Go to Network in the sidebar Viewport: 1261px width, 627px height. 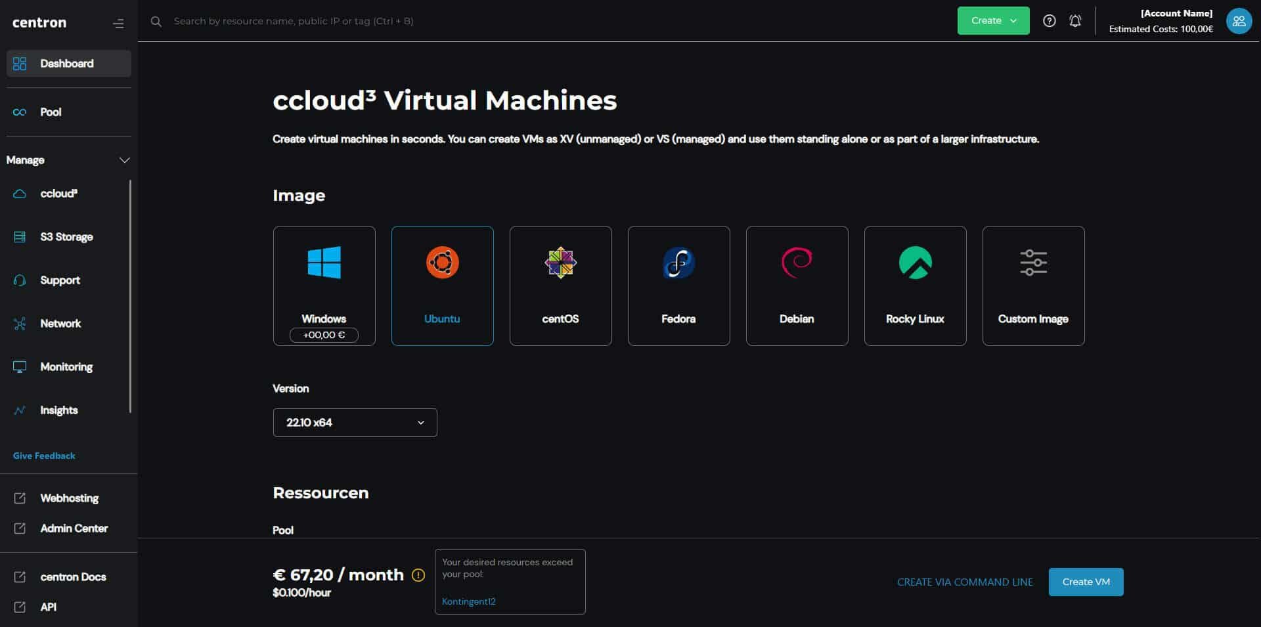pos(60,324)
